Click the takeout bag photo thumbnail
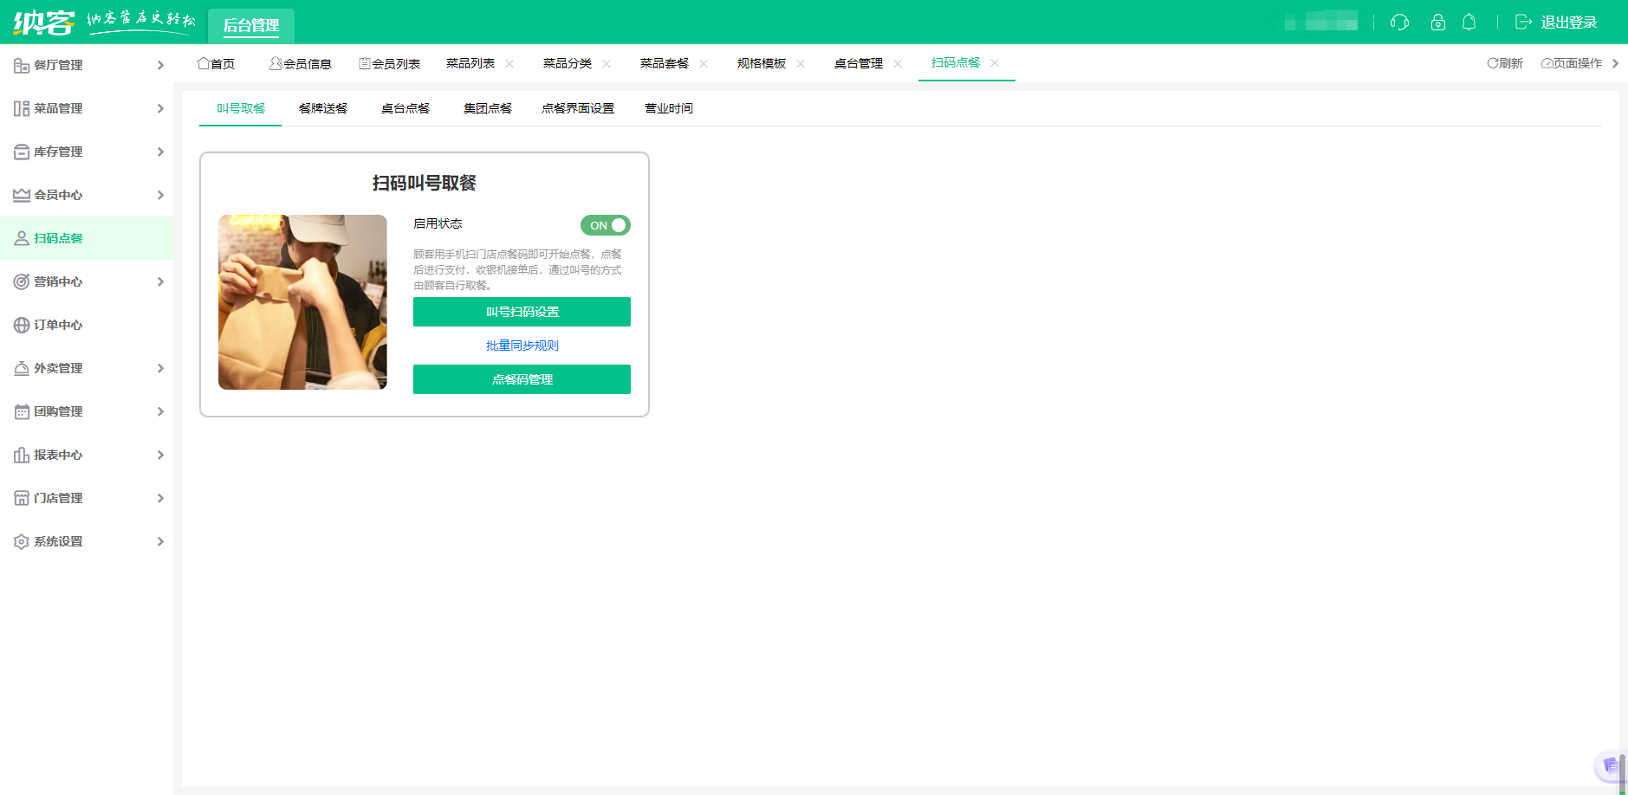 click(302, 302)
